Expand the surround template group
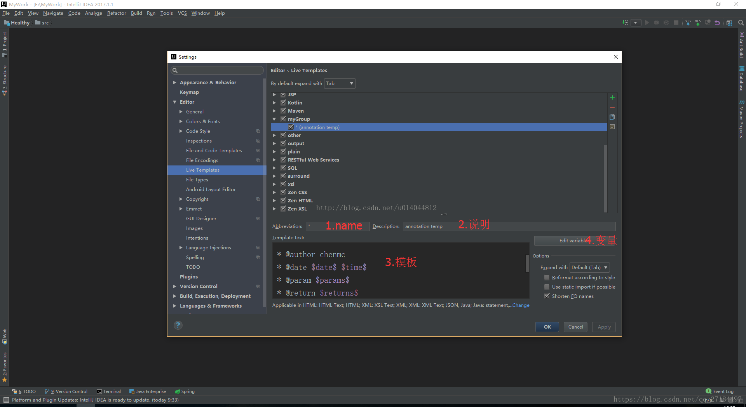746x407 pixels. pyautogui.click(x=274, y=176)
